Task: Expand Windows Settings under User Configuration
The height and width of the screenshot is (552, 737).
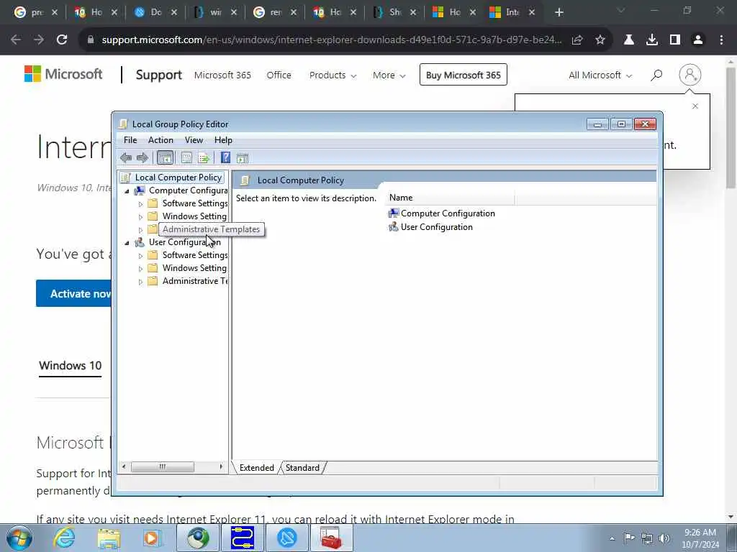Action: click(x=140, y=269)
